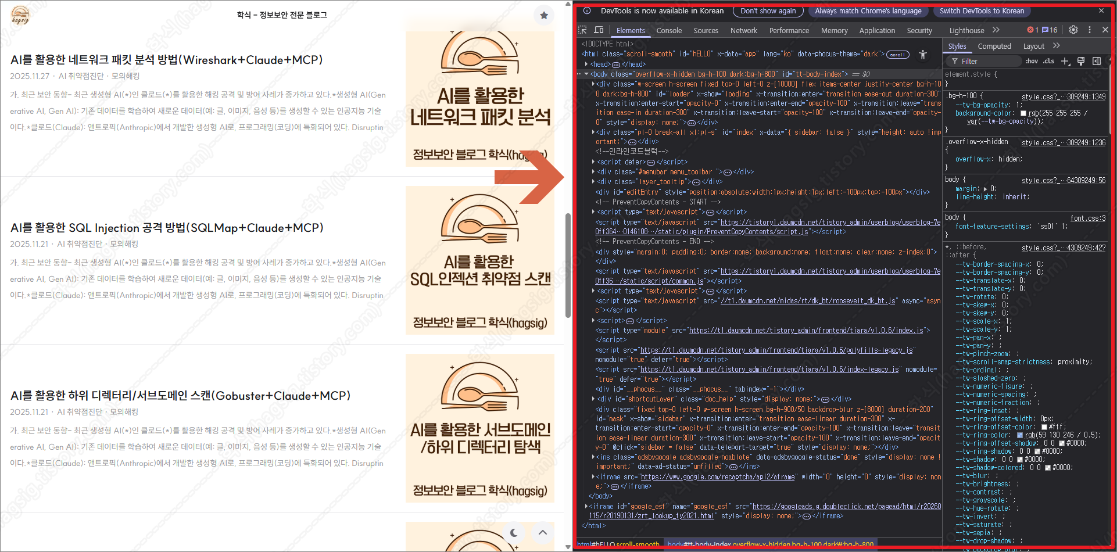Switch to the Computed styles tab
Image resolution: width=1117 pixels, height=552 pixels.
[994, 46]
